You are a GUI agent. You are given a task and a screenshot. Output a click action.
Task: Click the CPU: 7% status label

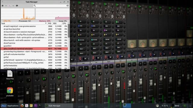(x=7, y=21)
